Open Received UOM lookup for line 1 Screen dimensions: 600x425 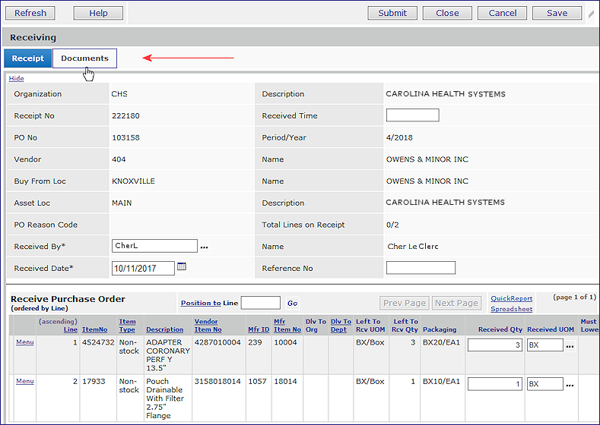coord(570,346)
